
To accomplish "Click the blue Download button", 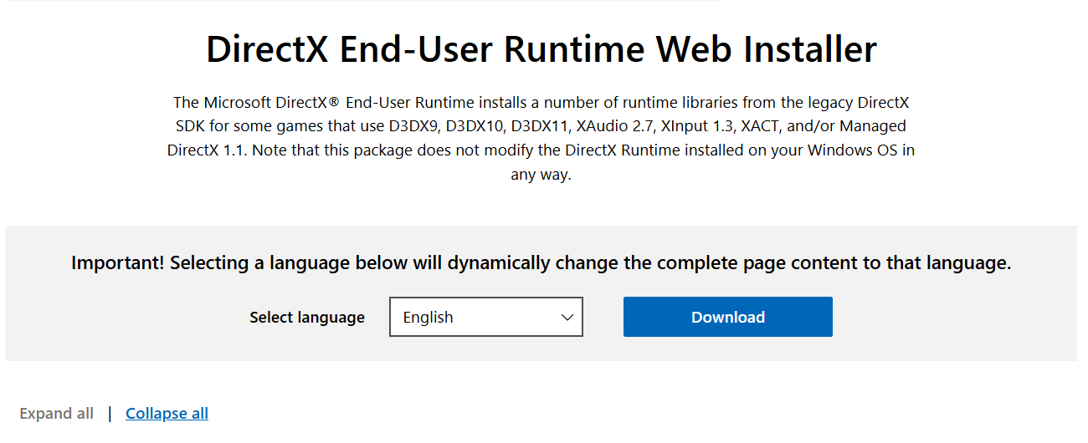I will click(x=727, y=317).
